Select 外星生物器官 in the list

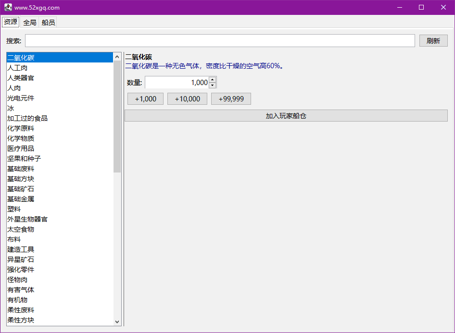(x=60, y=219)
